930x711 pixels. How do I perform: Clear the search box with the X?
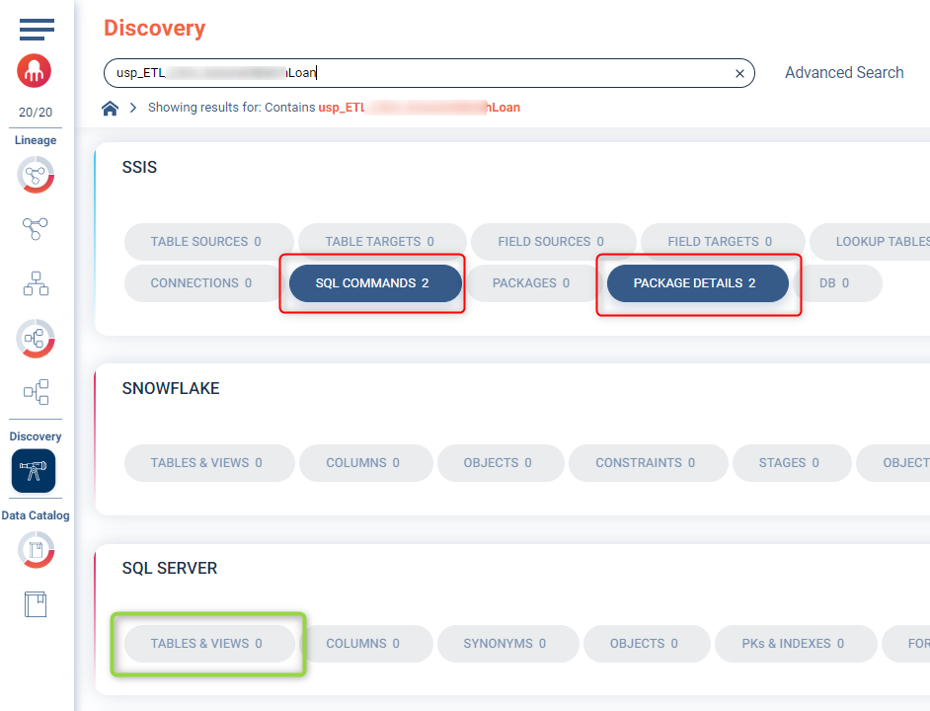[x=739, y=73]
